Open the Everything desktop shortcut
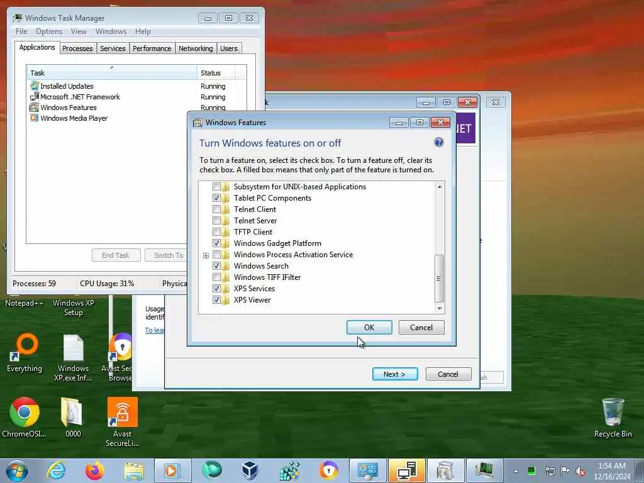The height and width of the screenshot is (483, 644). 25,353
